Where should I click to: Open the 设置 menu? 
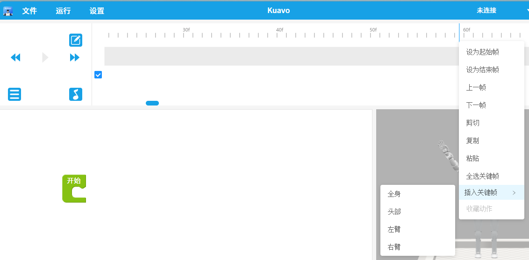97,11
